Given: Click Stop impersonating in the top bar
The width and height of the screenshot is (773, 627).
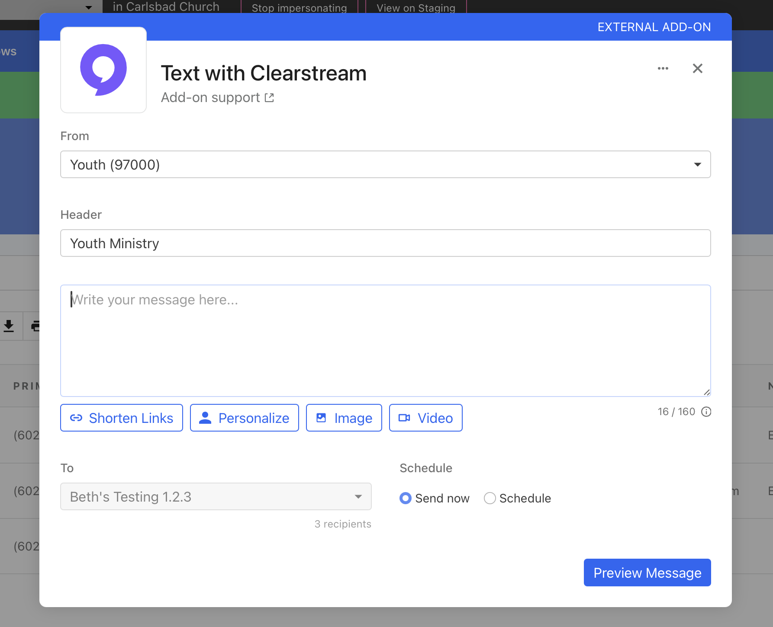Looking at the screenshot, I should 299,7.
